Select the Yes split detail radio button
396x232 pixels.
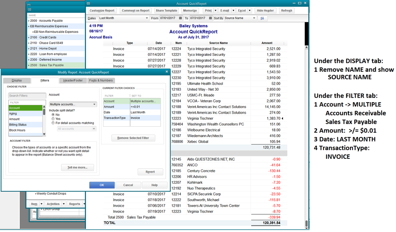[x=53, y=119]
